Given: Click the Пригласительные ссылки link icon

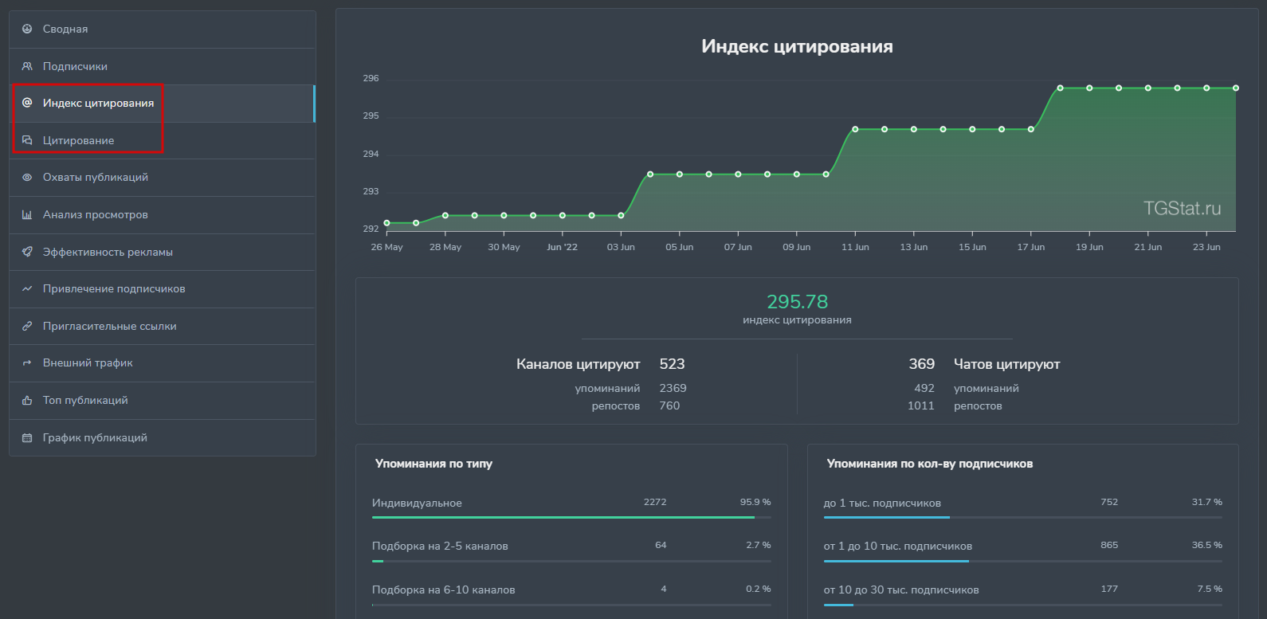Looking at the screenshot, I should pyautogui.click(x=27, y=326).
